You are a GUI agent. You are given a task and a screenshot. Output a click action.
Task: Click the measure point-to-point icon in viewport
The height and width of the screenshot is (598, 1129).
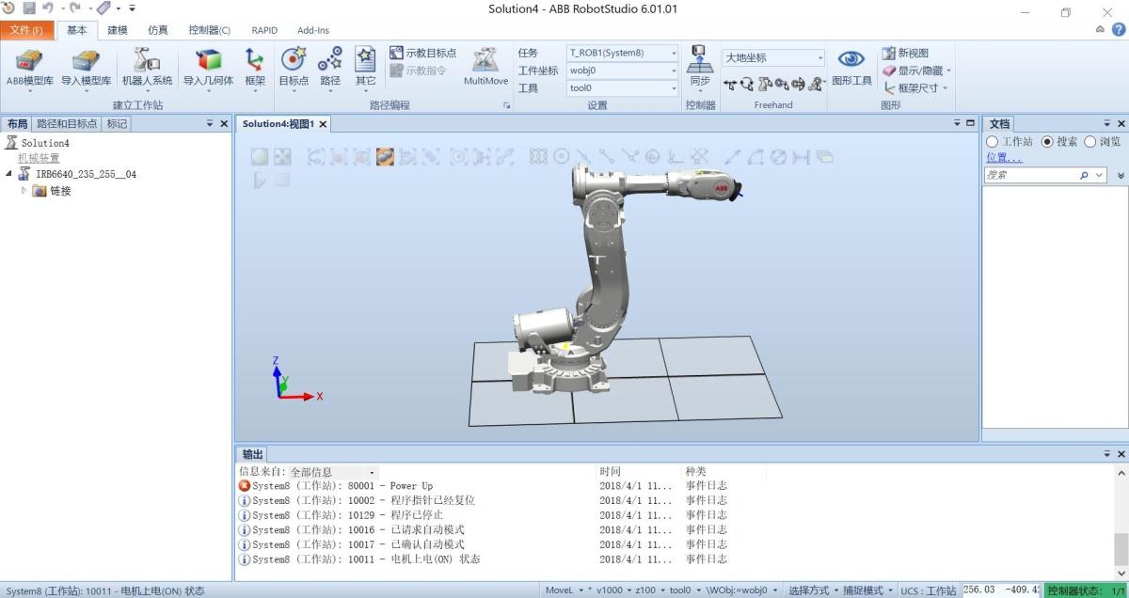pos(731,157)
